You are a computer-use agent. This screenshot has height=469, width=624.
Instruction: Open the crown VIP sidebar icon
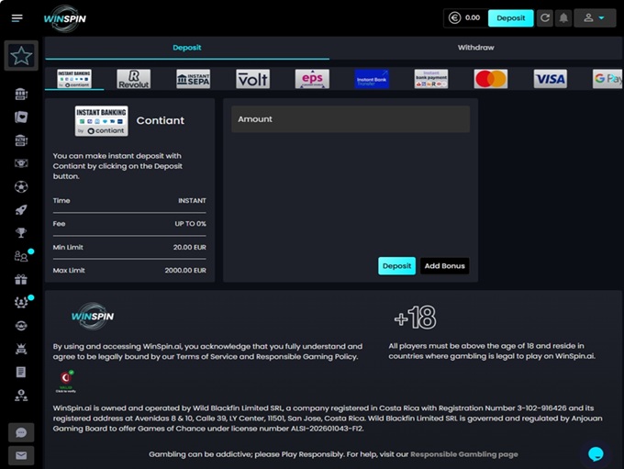[21, 349]
